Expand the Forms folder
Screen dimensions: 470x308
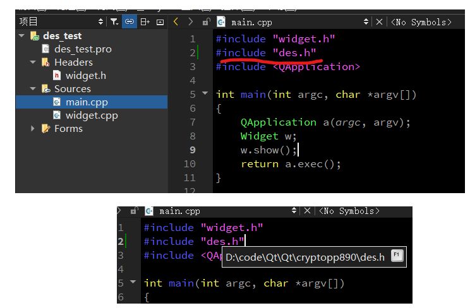pos(33,129)
